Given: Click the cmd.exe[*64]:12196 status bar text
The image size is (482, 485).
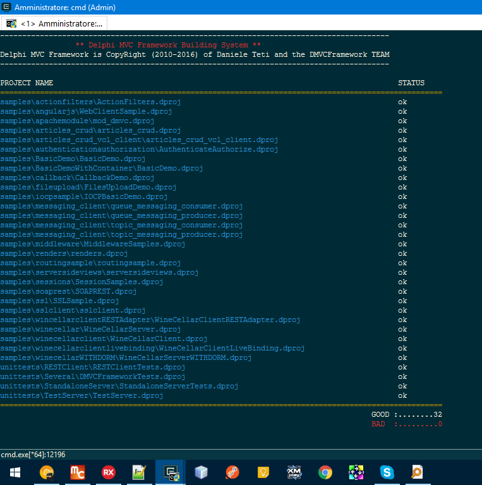Looking at the screenshot, I should pos(33,455).
